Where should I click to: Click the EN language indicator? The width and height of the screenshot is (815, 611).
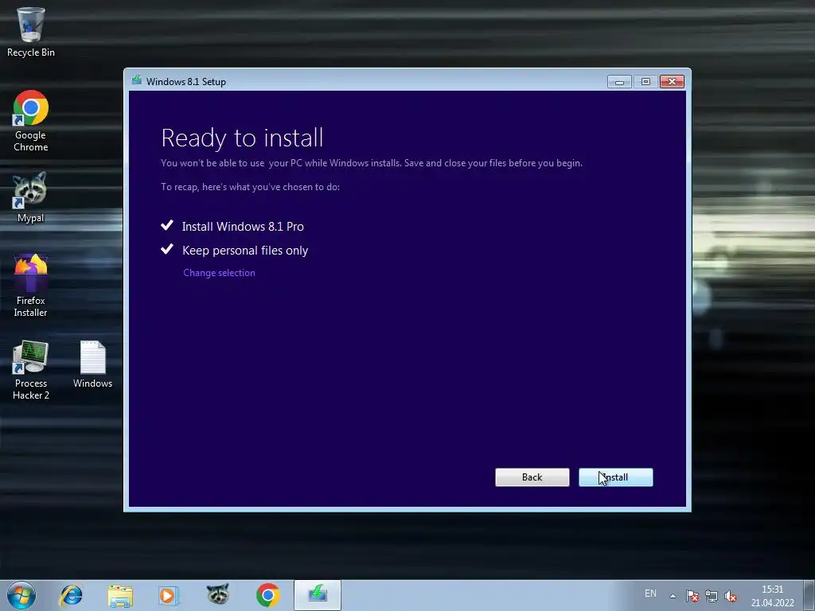pyautogui.click(x=650, y=593)
